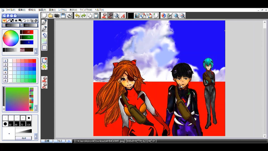Expand the color wheel panel arrow
This screenshot has width=268, height=151.
tap(35, 51)
